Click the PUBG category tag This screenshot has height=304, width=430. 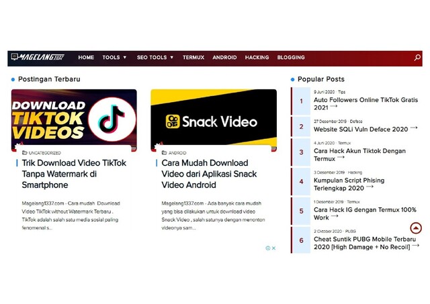tap(351, 231)
